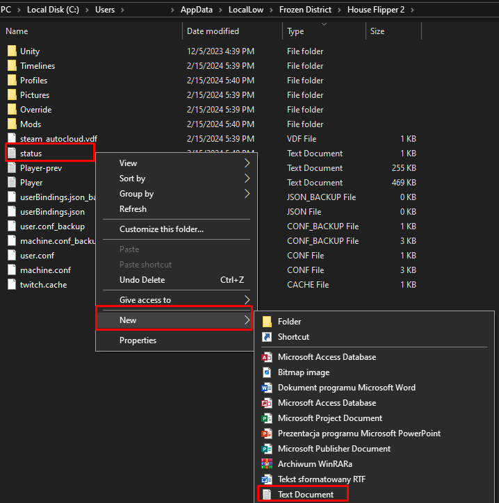499x503 pixels.
Task: Click the Unity folder icon
Action: coord(12,51)
